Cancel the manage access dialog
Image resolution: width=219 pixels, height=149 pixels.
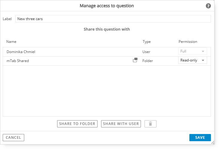coord(13,138)
